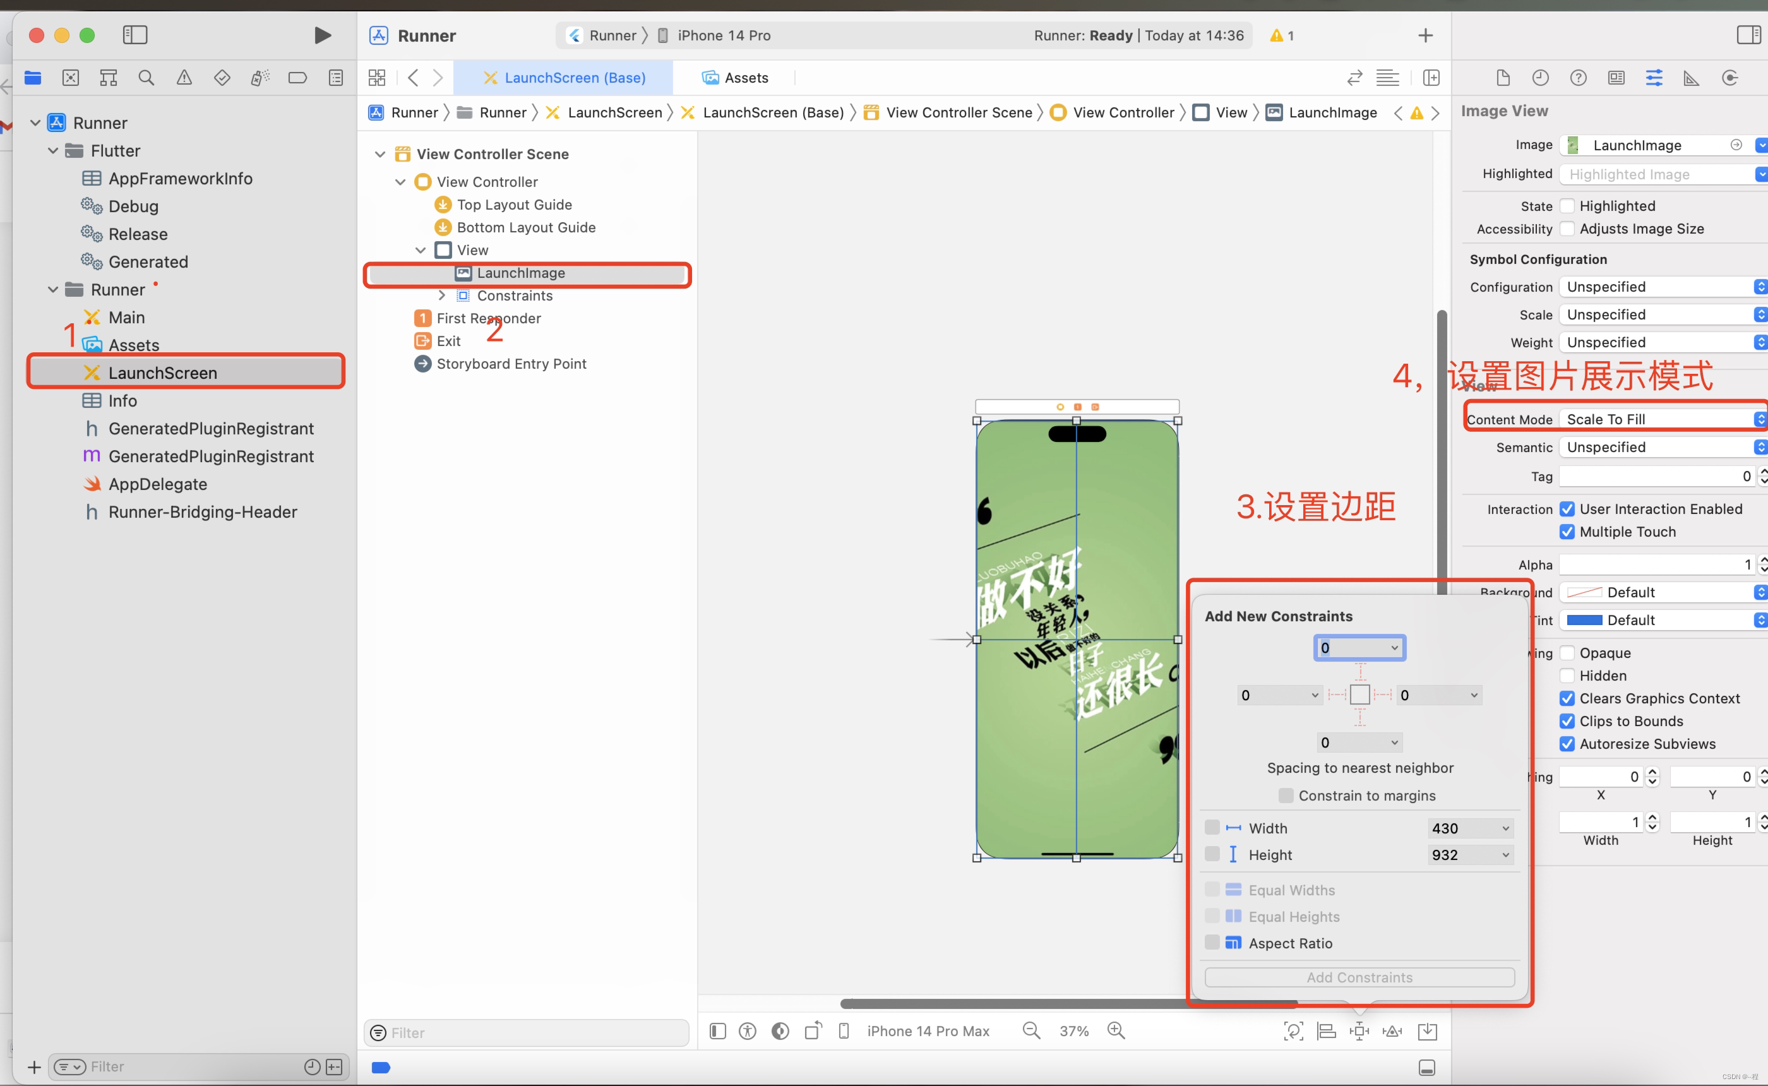Enable the Highlighted state checkbox

pos(1567,206)
